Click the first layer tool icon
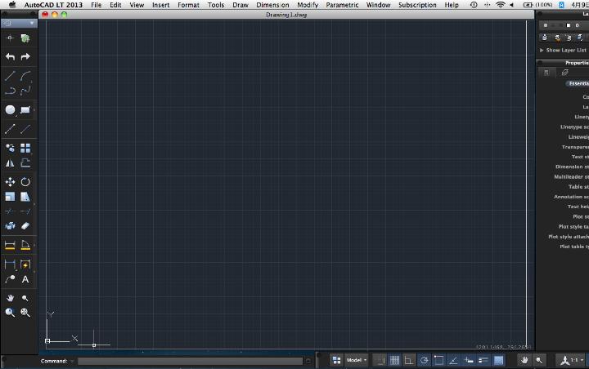The image size is (589, 369). (x=544, y=38)
